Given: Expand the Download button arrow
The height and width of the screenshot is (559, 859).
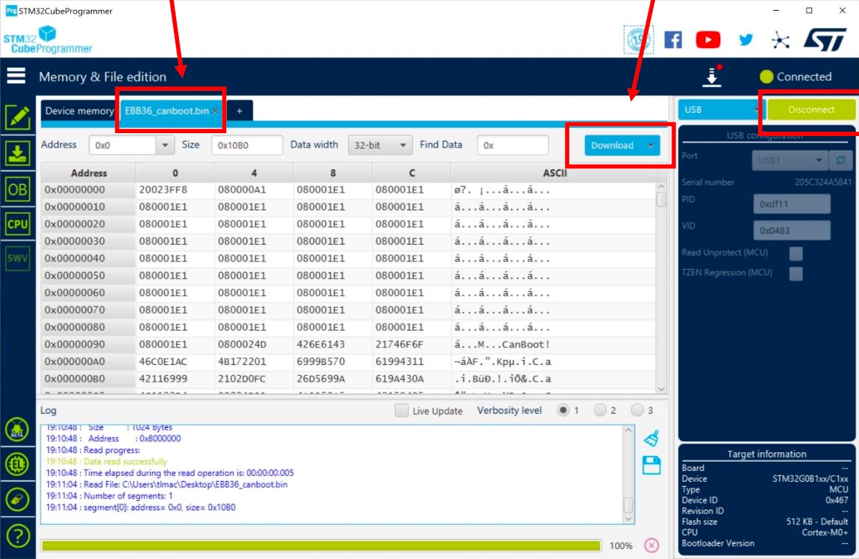Looking at the screenshot, I should pos(650,145).
